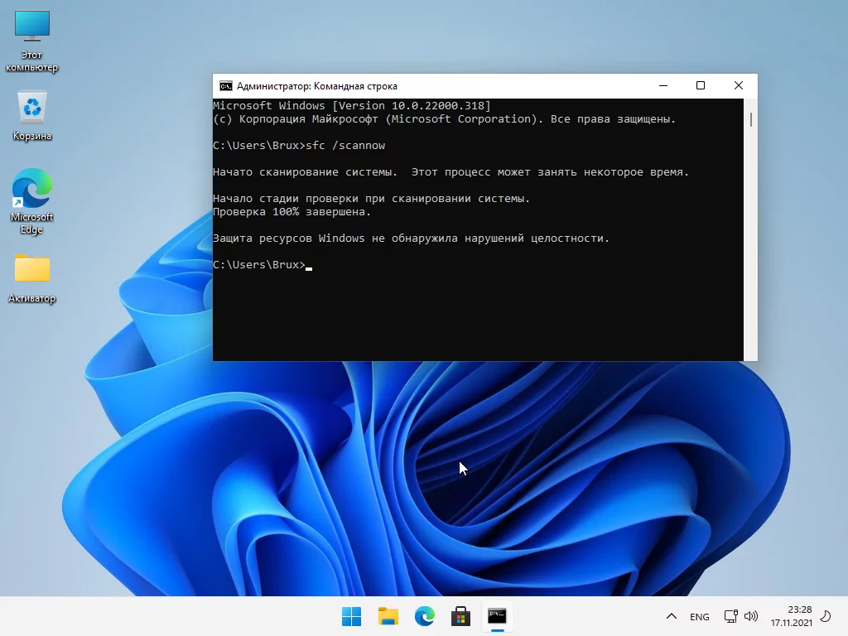
Task: Close the Командная строка window
Action: click(x=739, y=86)
